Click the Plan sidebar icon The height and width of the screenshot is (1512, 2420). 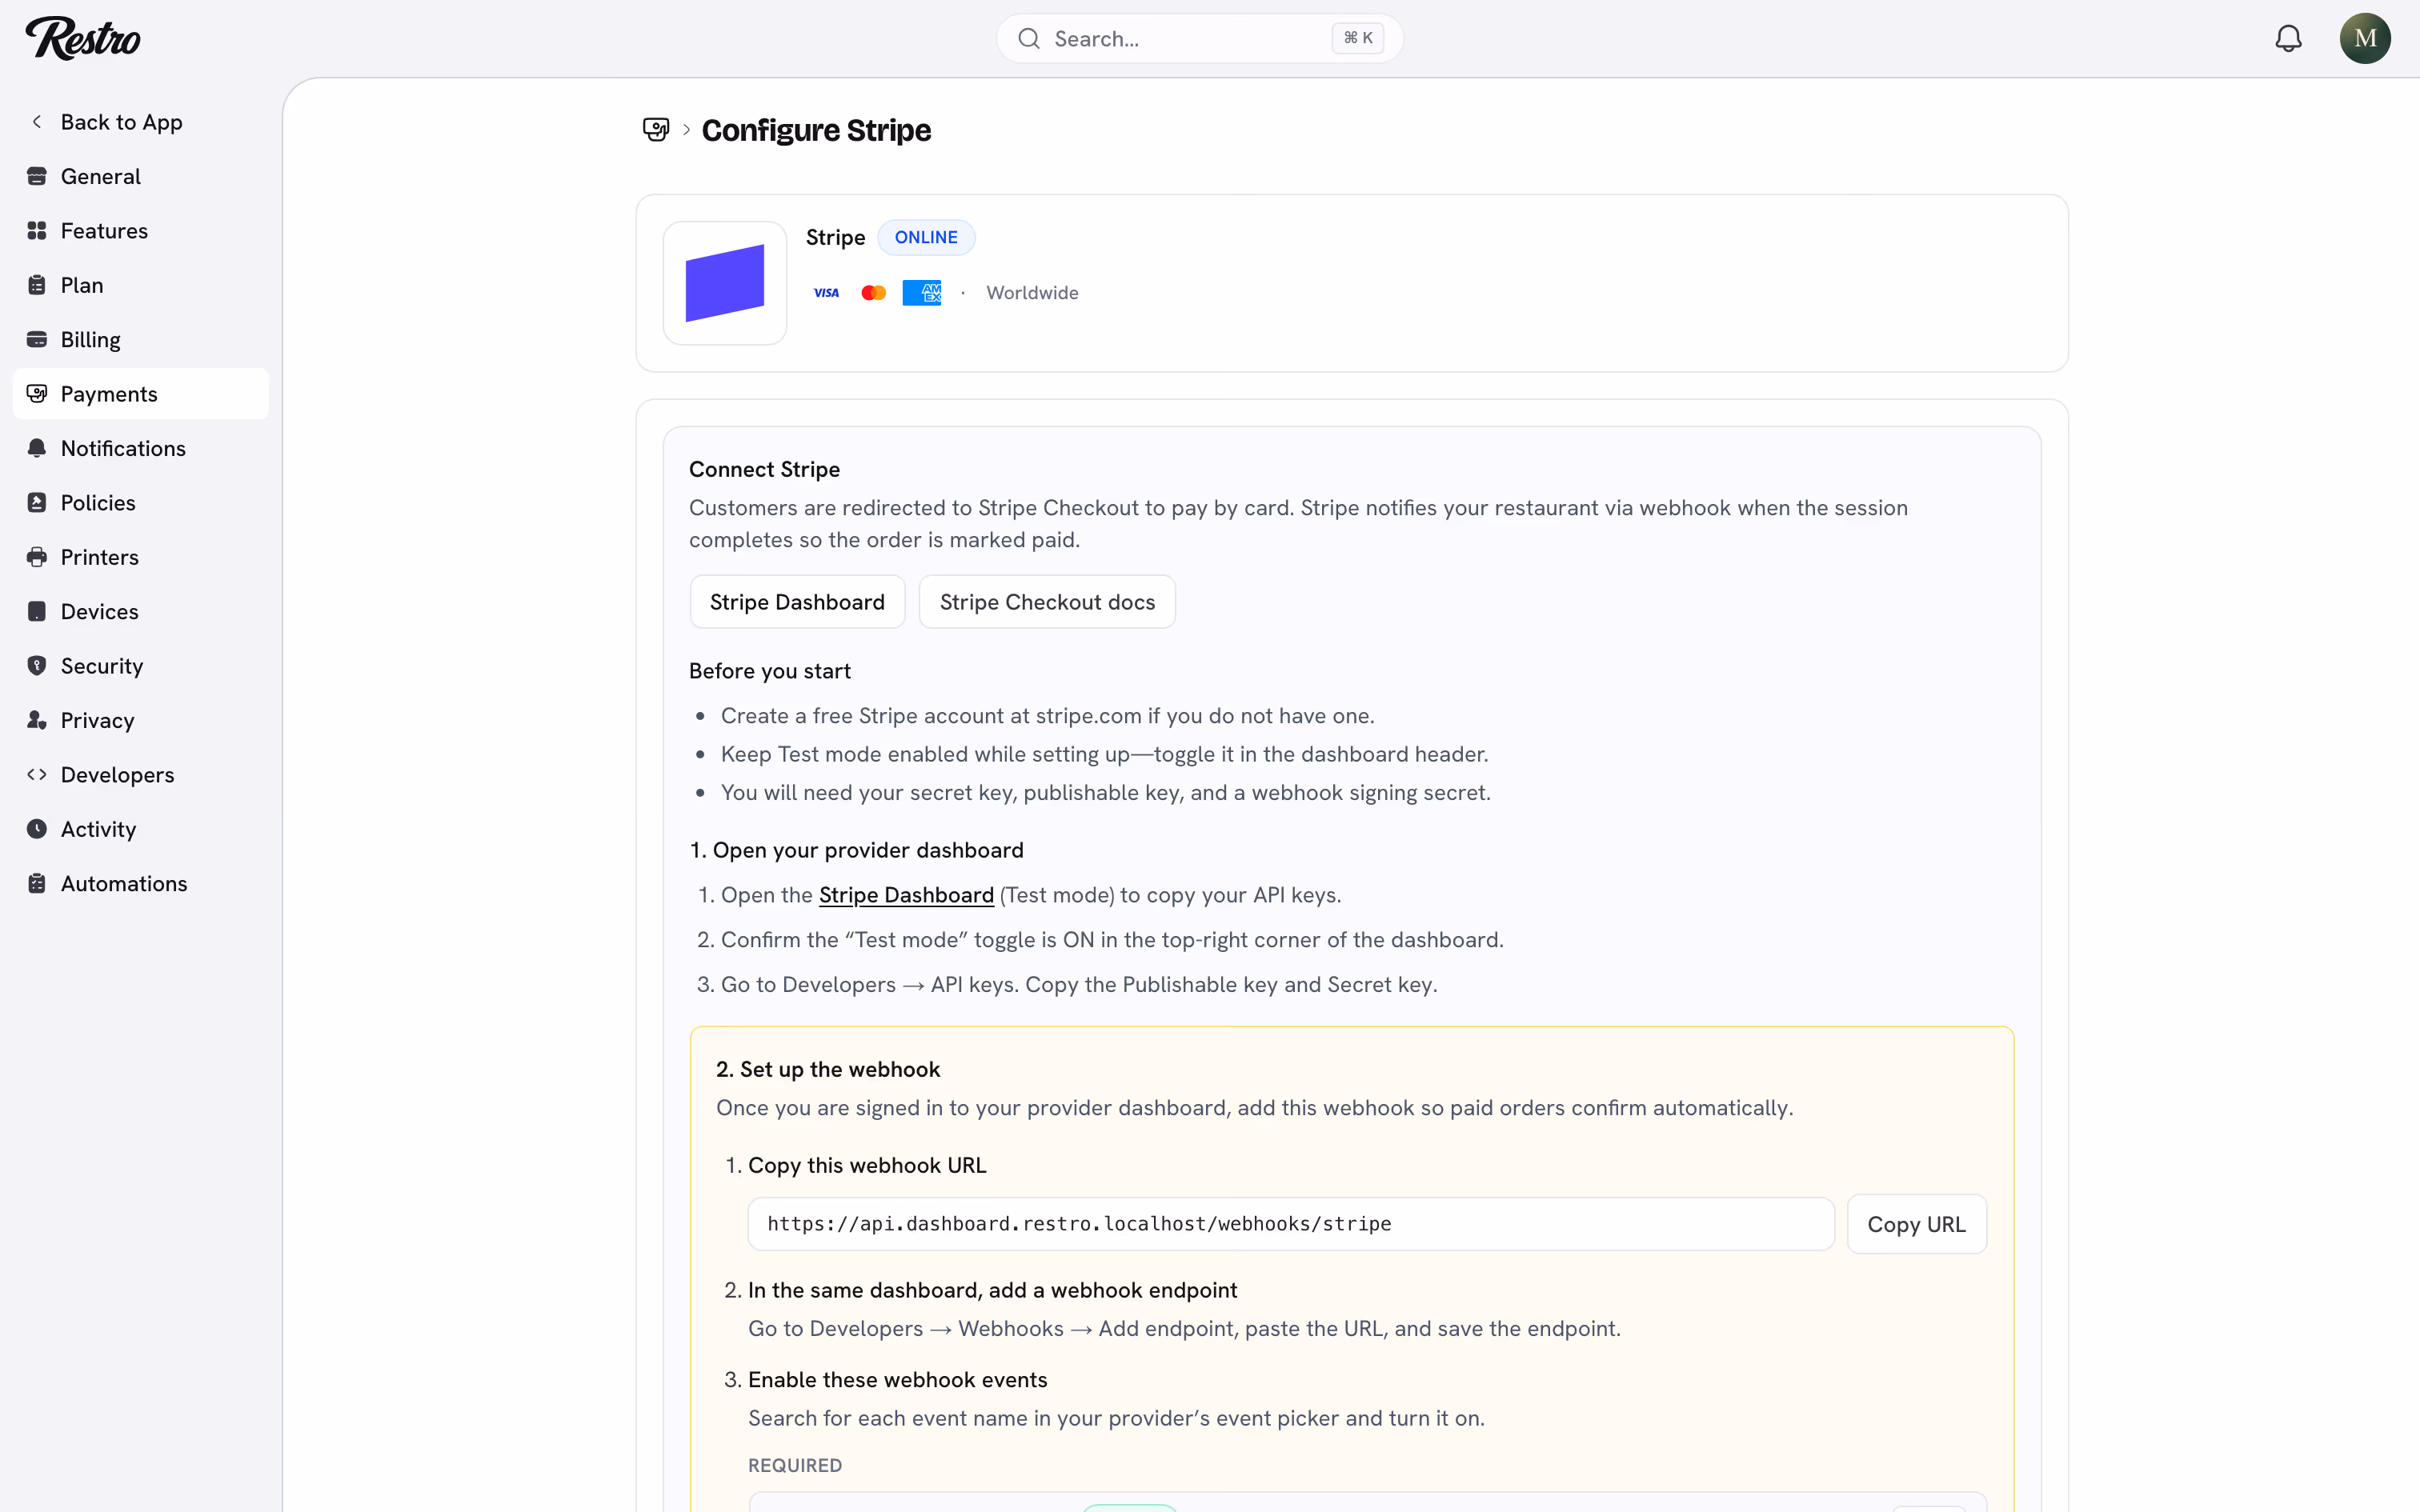click(37, 285)
